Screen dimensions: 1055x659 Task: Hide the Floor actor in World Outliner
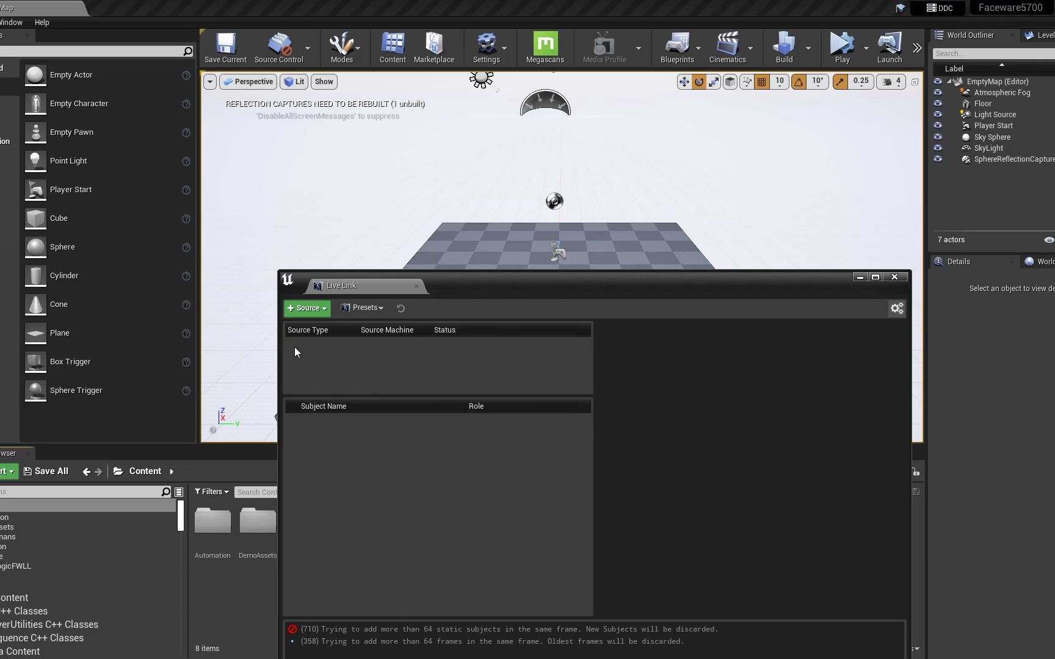938,103
